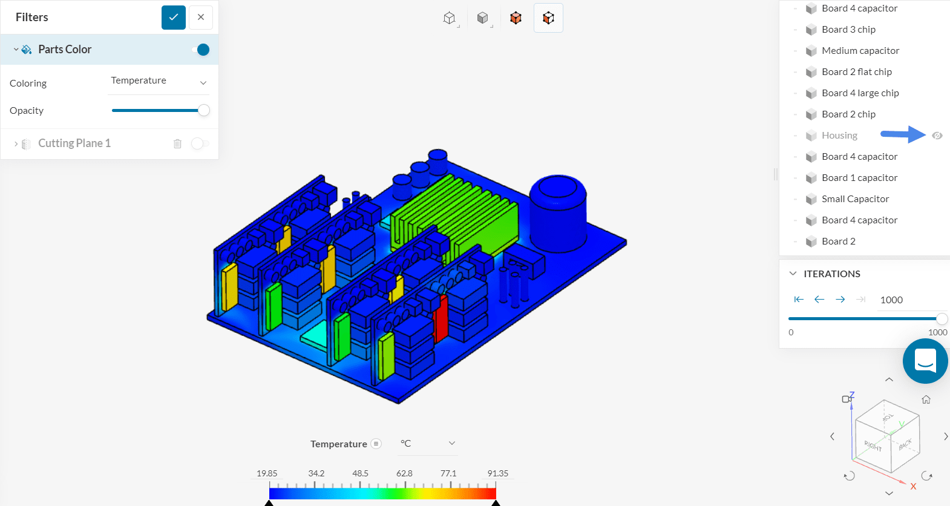Image resolution: width=950 pixels, height=506 pixels.
Task: Show the hidden Housing part
Action: click(x=937, y=136)
